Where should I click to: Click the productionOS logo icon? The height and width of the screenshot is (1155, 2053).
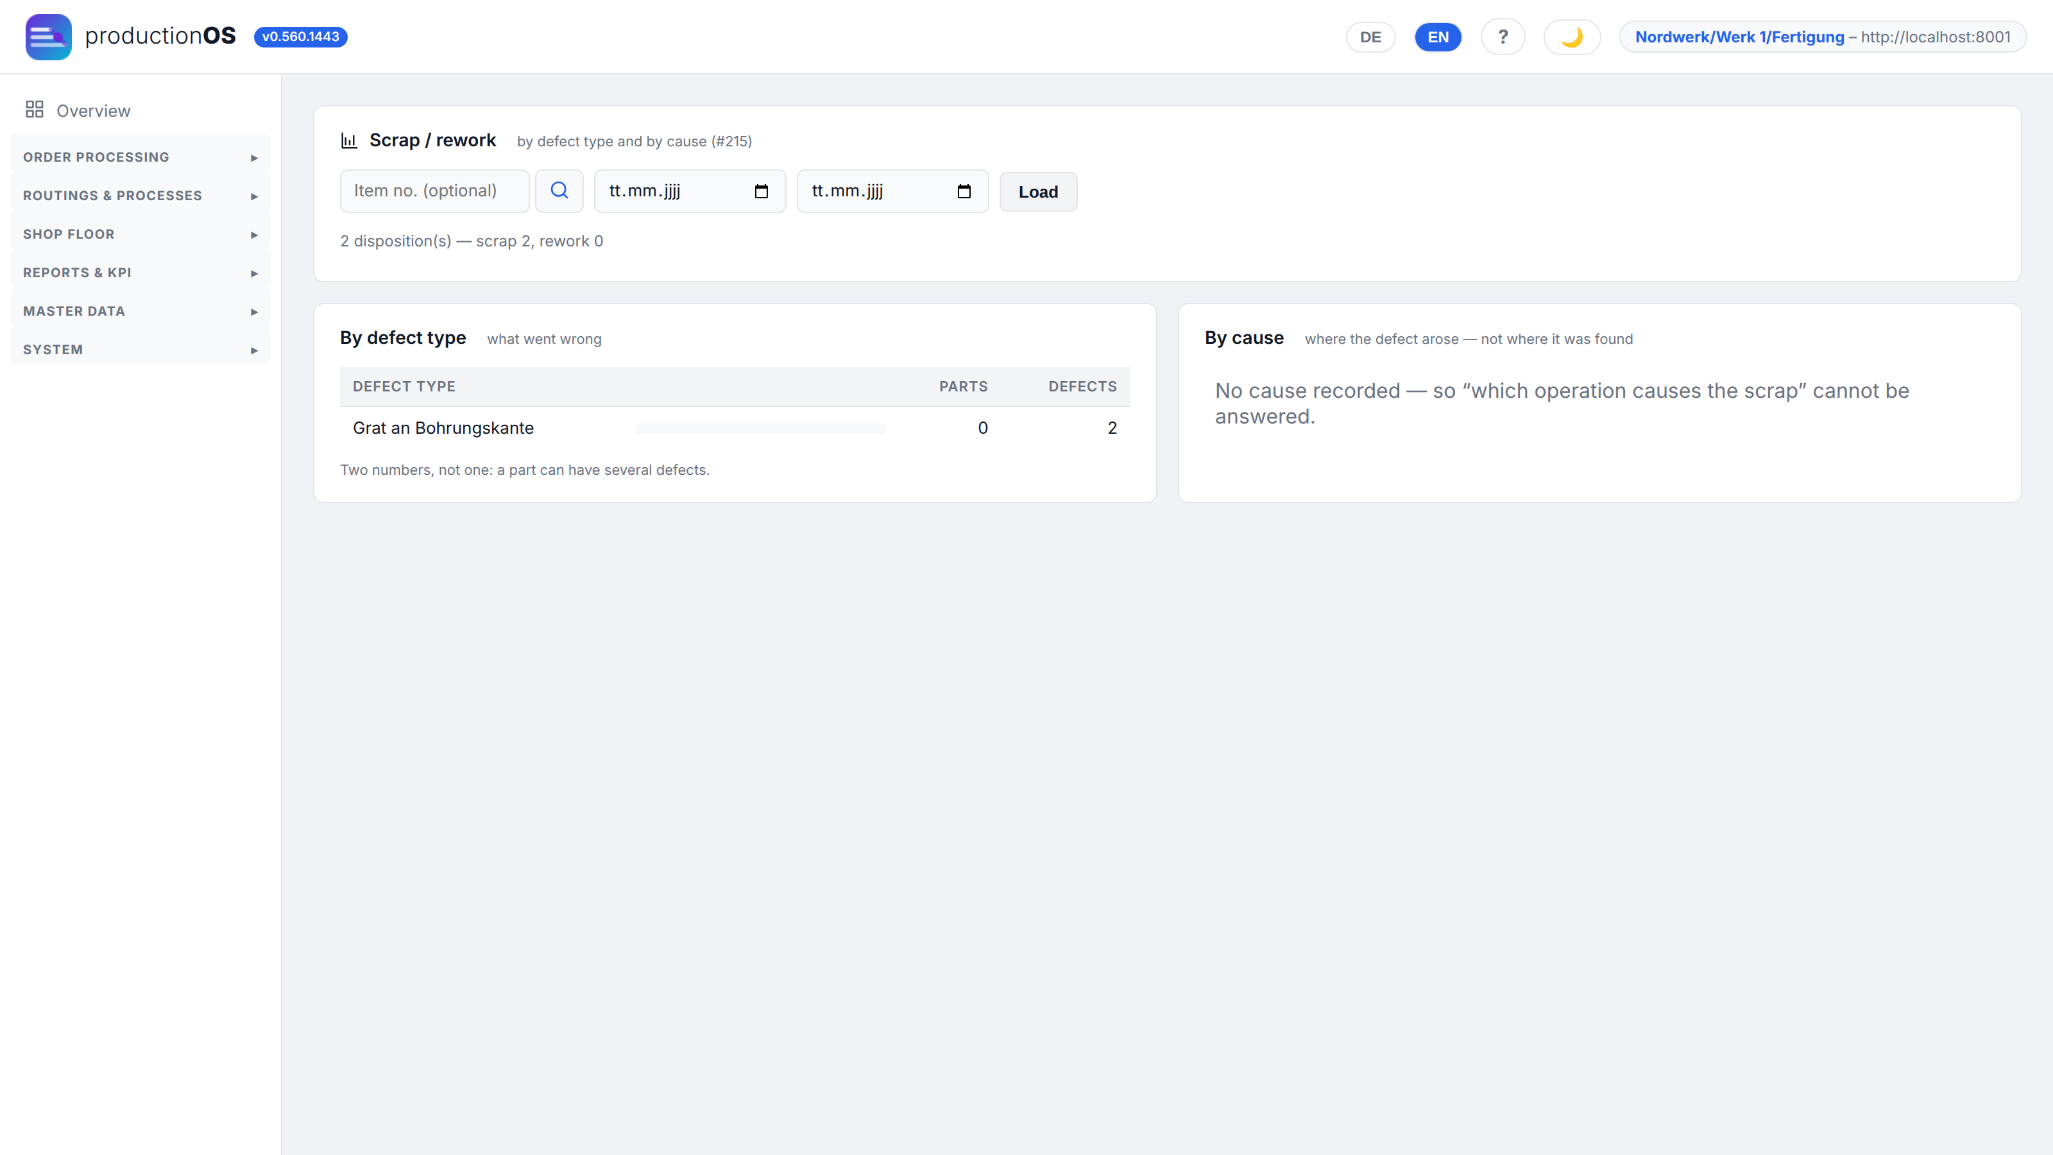coord(48,37)
